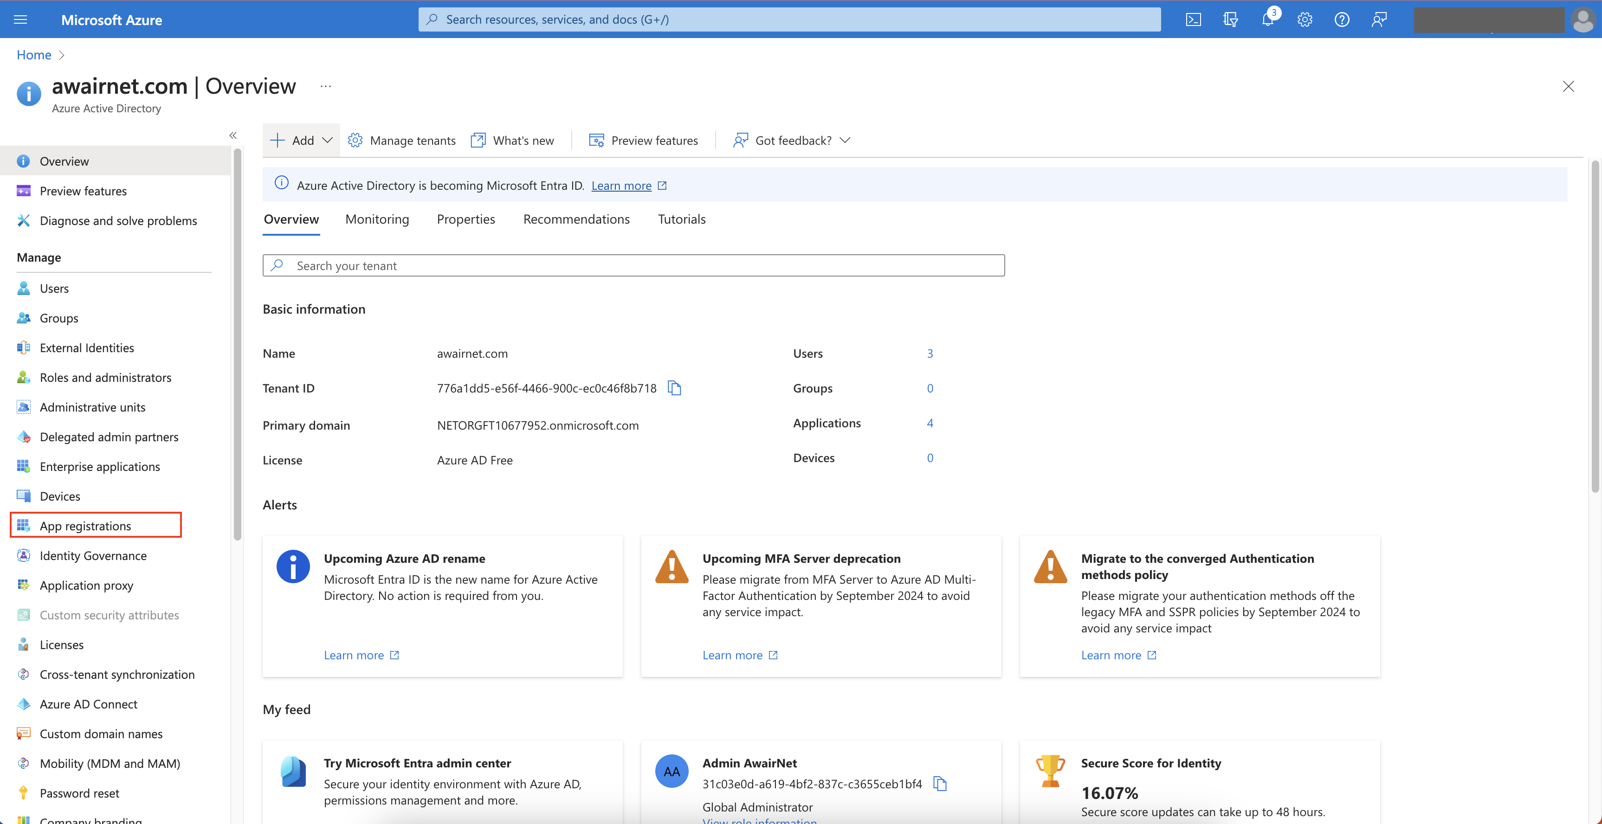Click the Roles and administrators icon

click(x=24, y=378)
